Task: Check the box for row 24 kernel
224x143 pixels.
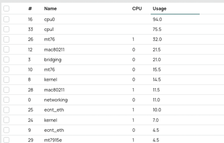Action: point(6,120)
